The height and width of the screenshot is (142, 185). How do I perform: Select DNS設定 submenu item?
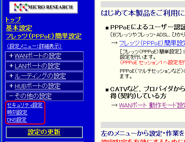[x=17, y=120]
